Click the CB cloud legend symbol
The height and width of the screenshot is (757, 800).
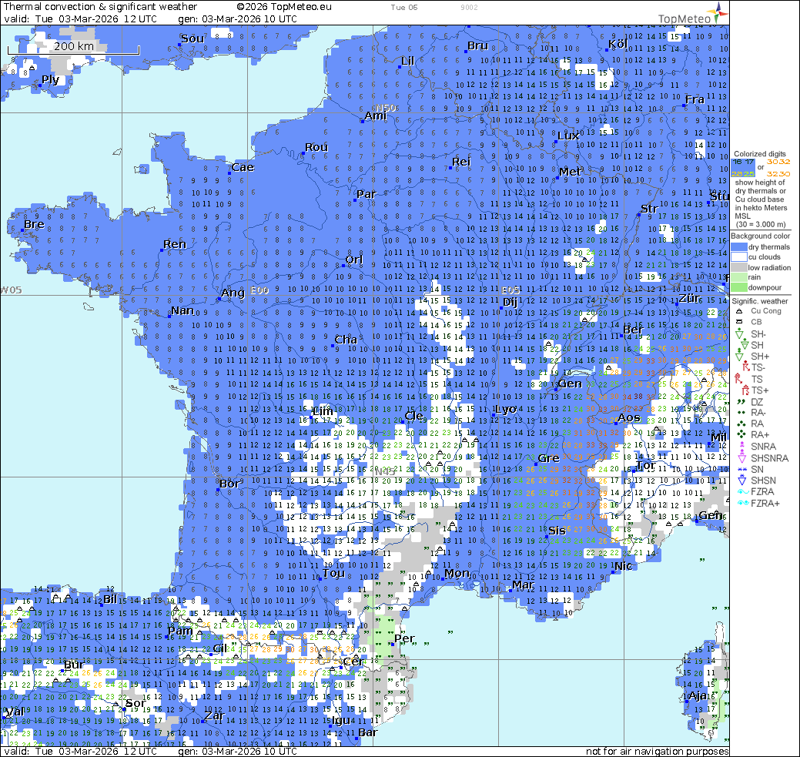click(x=738, y=322)
